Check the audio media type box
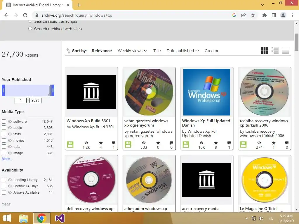The height and width of the screenshot is (224, 299). click(4, 128)
